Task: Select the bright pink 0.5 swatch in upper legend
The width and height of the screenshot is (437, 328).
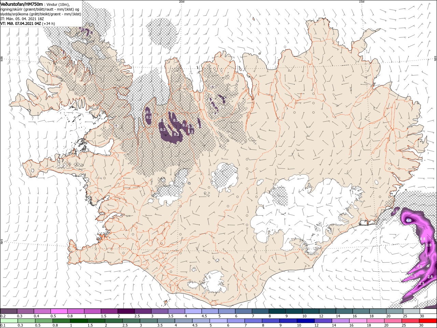Action: pos(59,311)
